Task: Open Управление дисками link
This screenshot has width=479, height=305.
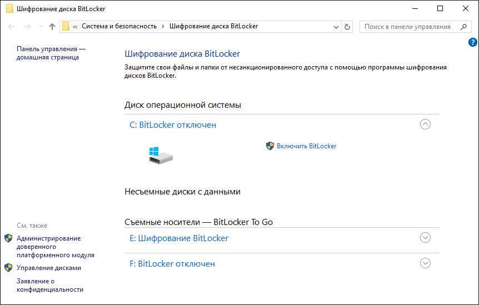Action: point(49,268)
